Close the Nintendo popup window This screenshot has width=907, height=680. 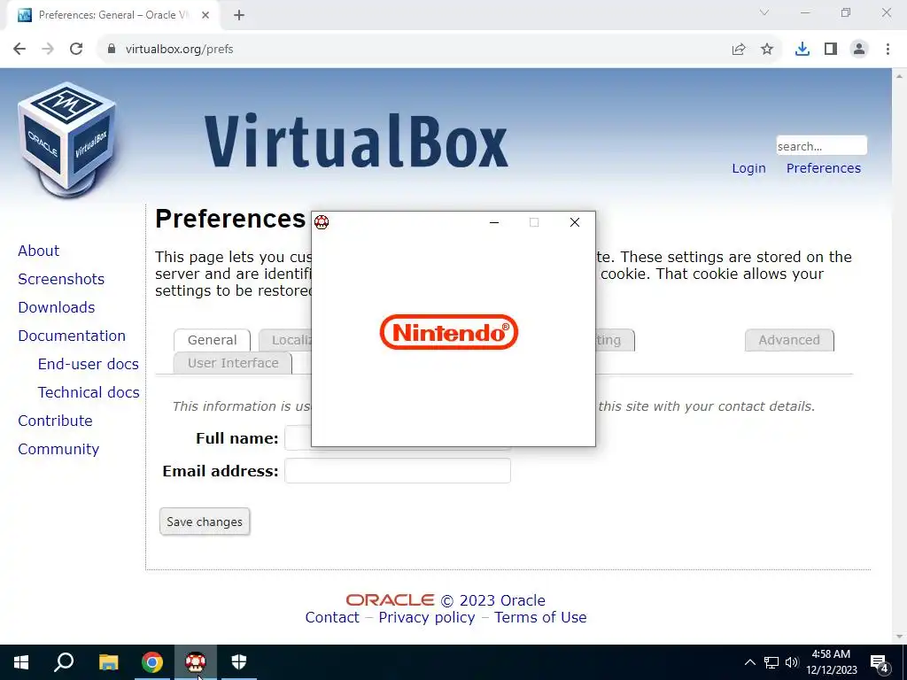click(x=574, y=222)
